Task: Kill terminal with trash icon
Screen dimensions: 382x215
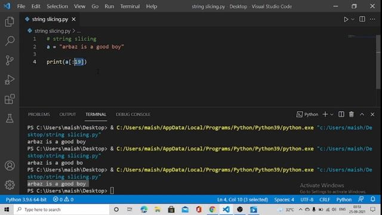Action: 352,114
